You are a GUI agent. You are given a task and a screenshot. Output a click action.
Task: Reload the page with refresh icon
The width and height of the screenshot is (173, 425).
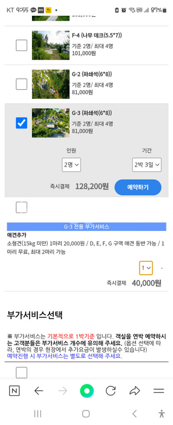110,391
